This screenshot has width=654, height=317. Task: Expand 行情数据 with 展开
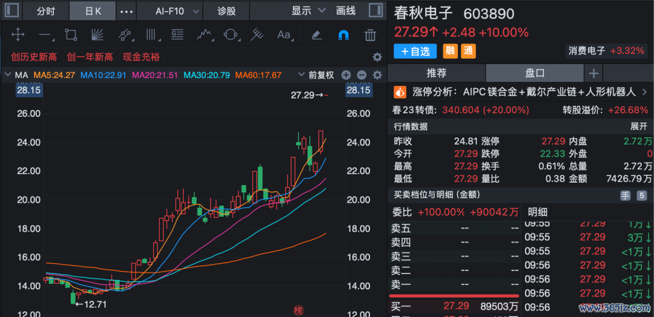tap(639, 126)
